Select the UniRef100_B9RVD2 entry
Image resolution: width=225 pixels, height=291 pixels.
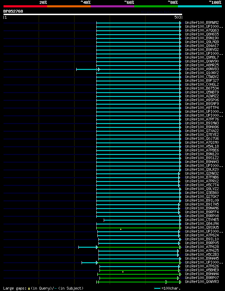click(202, 50)
